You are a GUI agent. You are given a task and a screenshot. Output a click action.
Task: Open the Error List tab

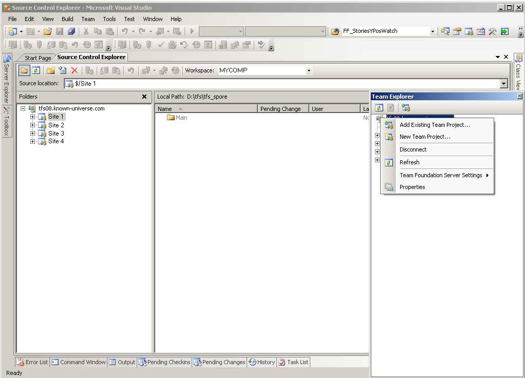point(33,362)
